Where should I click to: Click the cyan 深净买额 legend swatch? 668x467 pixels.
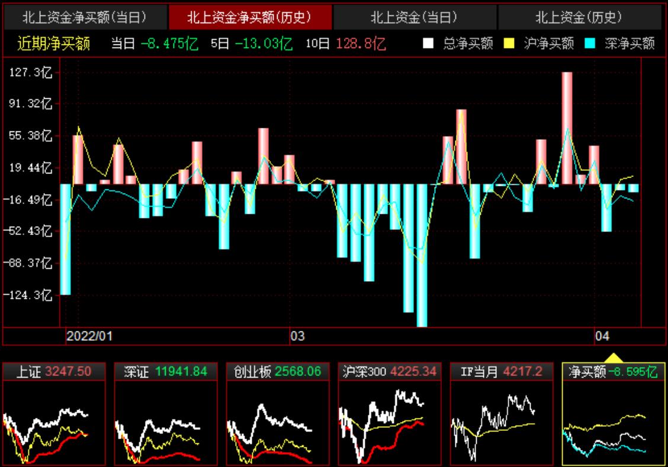pyautogui.click(x=590, y=44)
